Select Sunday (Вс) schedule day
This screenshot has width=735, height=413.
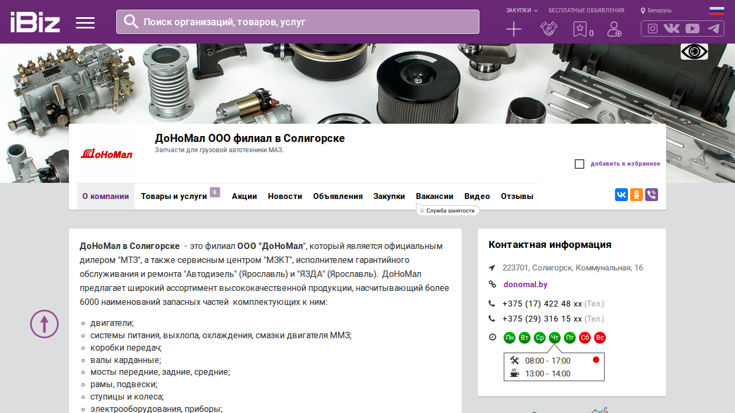(x=600, y=338)
